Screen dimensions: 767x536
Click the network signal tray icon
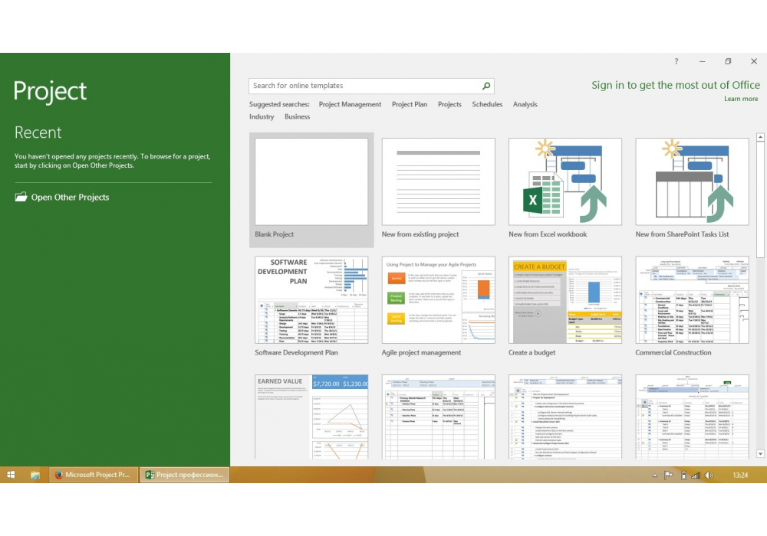tap(695, 475)
